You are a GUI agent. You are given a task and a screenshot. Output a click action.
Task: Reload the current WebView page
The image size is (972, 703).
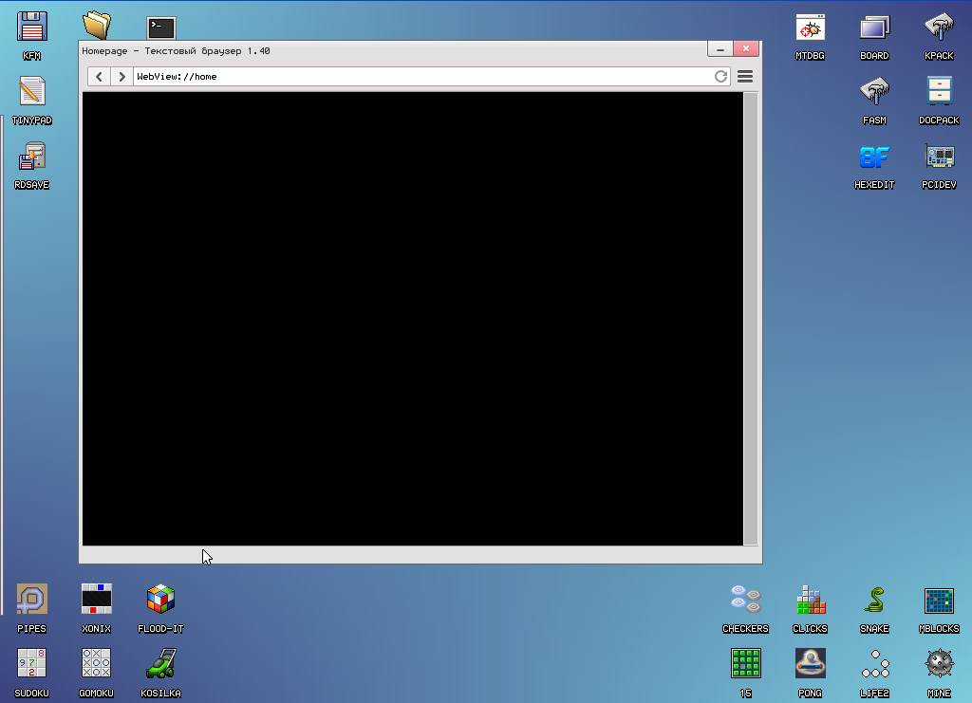pos(720,76)
